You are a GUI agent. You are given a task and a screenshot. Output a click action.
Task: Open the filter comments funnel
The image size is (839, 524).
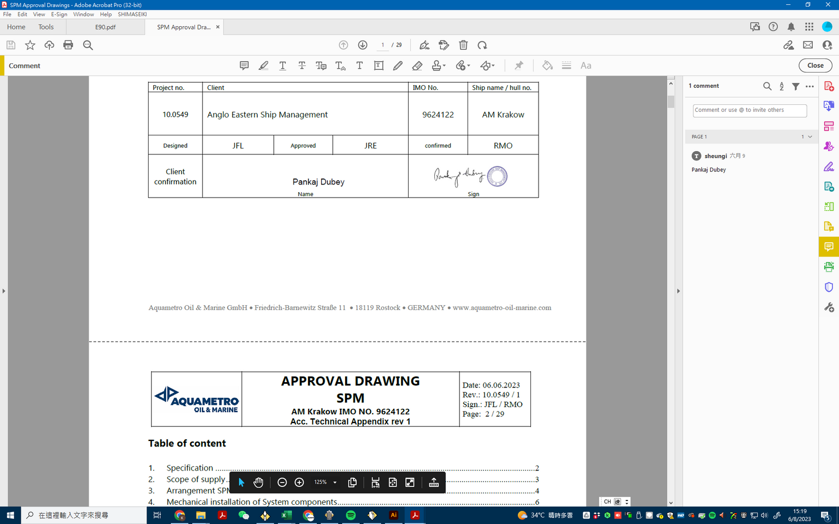796,86
